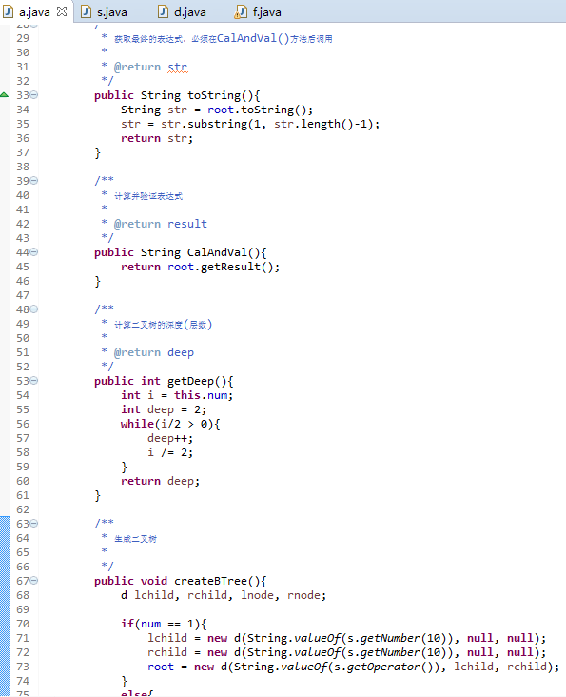This screenshot has width=566, height=697.
Task: Click the Java file icon on a.java tab
Action: coord(8,12)
